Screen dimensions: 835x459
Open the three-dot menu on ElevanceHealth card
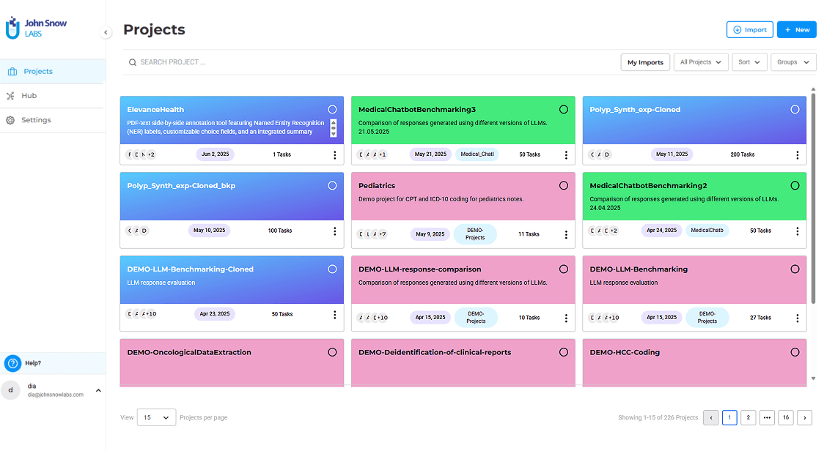[x=334, y=154]
